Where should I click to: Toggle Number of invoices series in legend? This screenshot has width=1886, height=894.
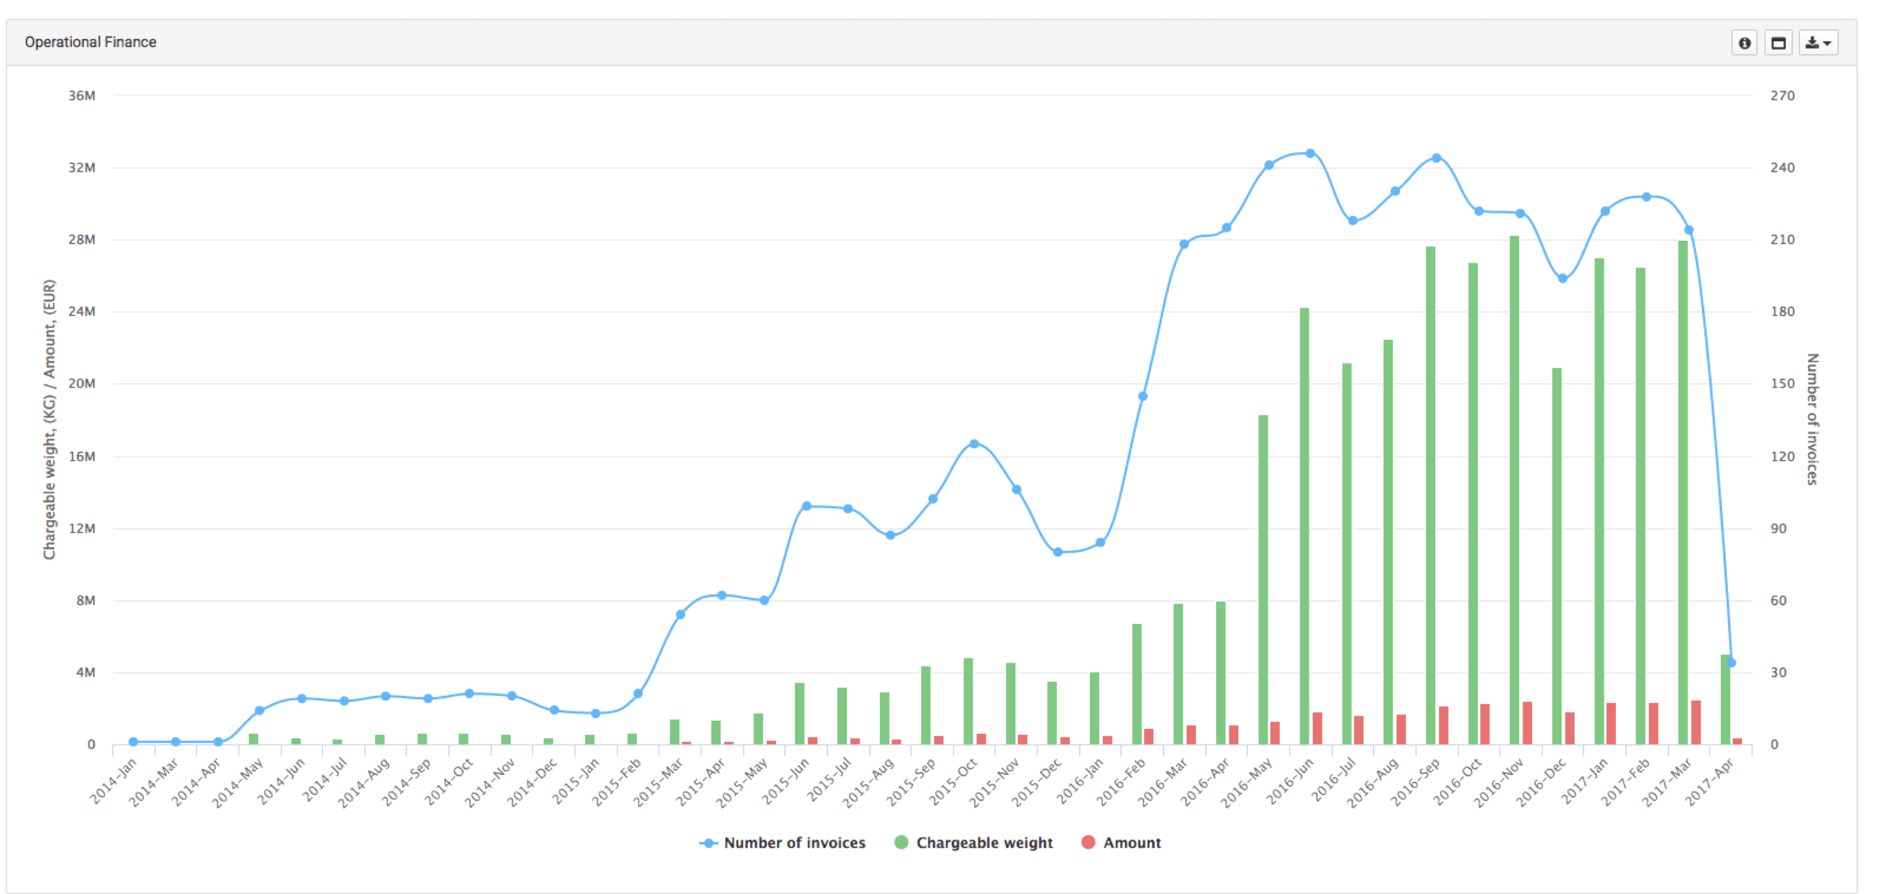[x=794, y=842]
